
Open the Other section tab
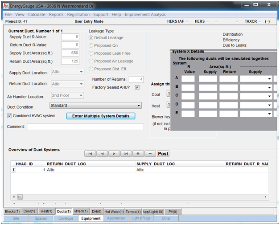point(166,218)
